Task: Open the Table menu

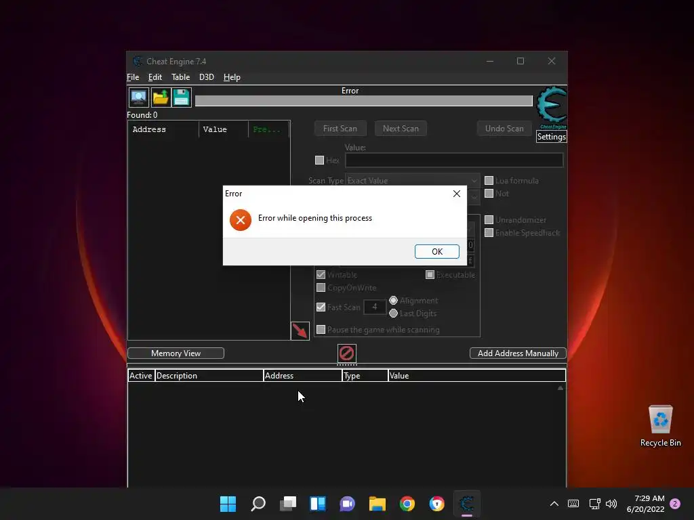Action: pyautogui.click(x=180, y=77)
